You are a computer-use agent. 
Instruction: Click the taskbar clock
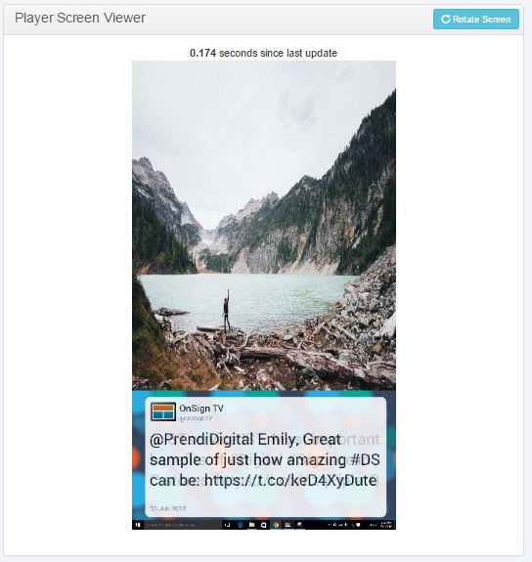(386, 525)
